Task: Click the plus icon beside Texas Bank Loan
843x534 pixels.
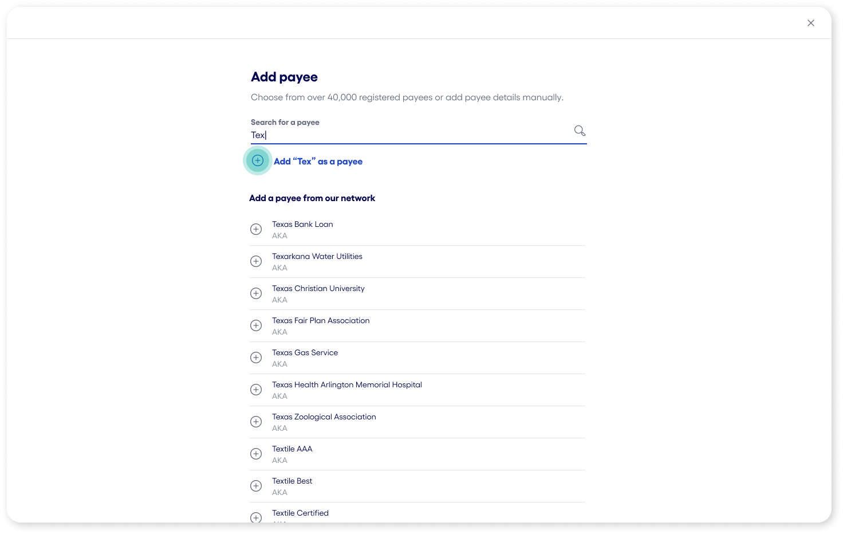Action: (256, 229)
